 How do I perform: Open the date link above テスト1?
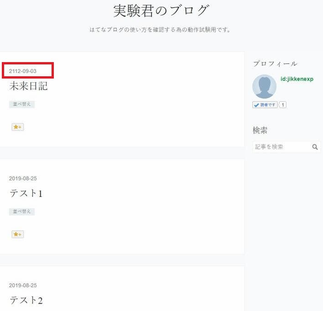click(x=23, y=179)
